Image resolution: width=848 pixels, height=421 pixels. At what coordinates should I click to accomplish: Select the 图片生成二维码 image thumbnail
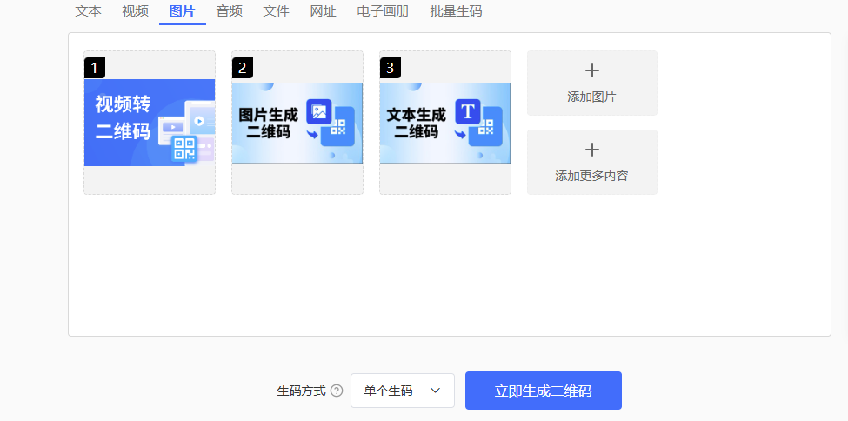[x=297, y=123]
